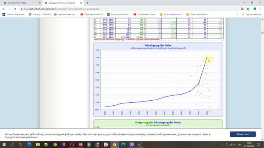Open the red circle recorder taskbar icon
Image resolution: width=264 pixels, height=148 pixels.
click(x=140, y=144)
